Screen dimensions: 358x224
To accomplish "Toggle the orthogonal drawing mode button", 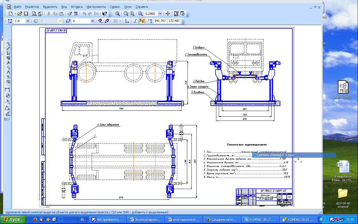I will pos(135,21).
